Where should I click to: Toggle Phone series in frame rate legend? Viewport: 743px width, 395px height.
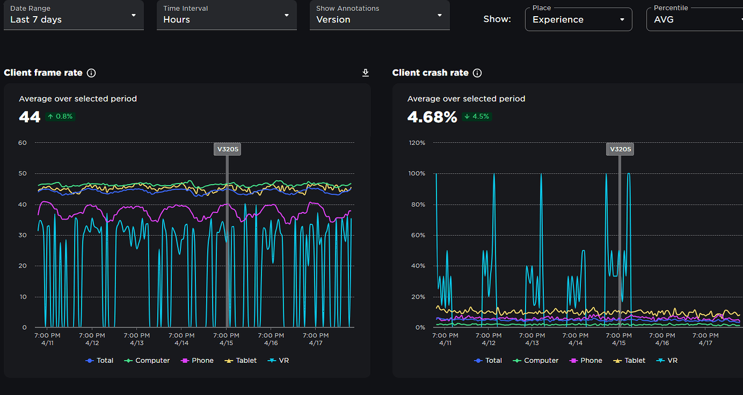click(197, 361)
